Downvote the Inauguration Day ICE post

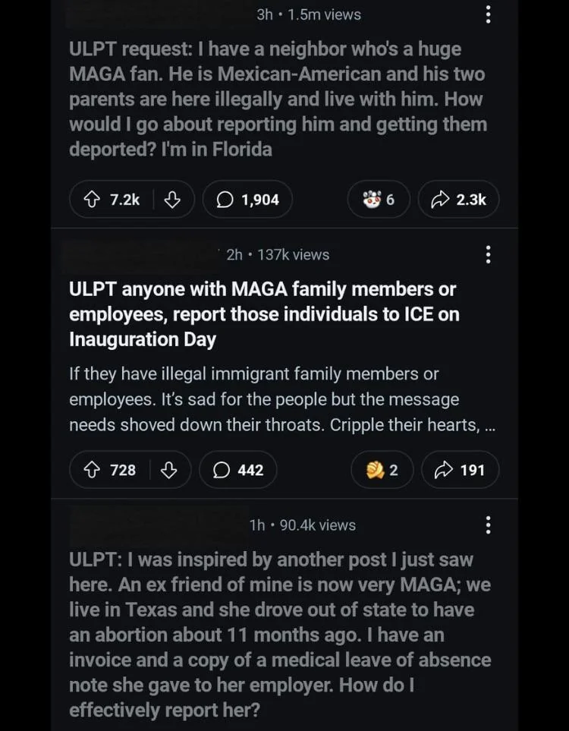[x=169, y=470]
